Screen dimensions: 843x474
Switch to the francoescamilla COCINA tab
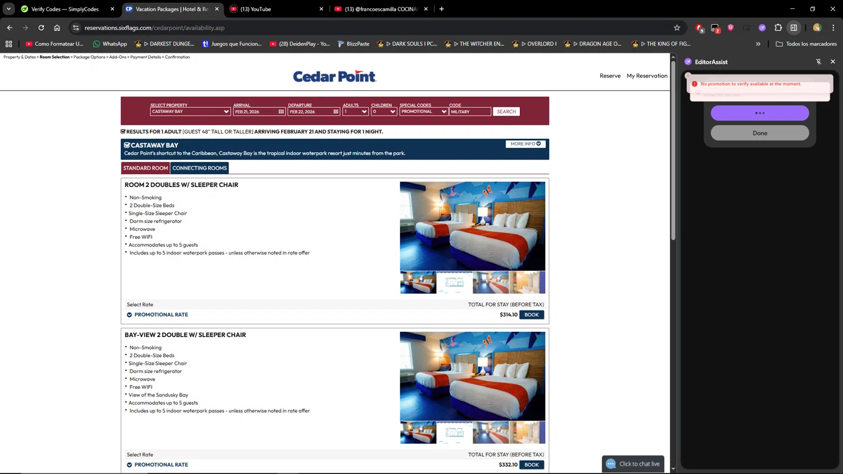(x=380, y=9)
